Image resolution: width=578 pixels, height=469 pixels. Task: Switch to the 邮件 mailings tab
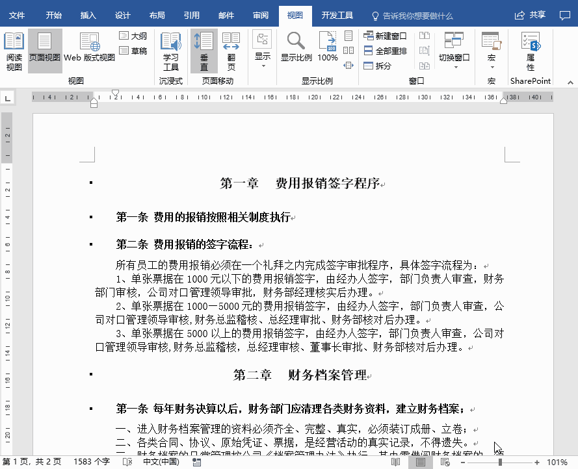coord(226,16)
